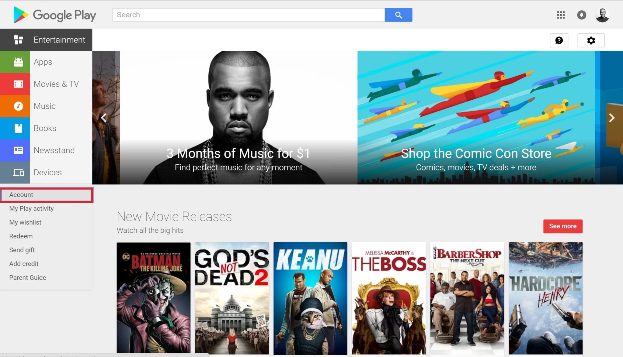Select the Apps sidebar icon
Image resolution: width=623 pixels, height=357 pixels.
[18, 62]
